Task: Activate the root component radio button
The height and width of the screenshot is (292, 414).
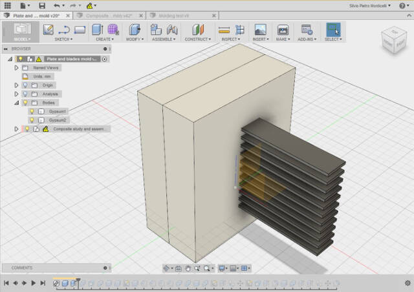Action: pos(105,59)
